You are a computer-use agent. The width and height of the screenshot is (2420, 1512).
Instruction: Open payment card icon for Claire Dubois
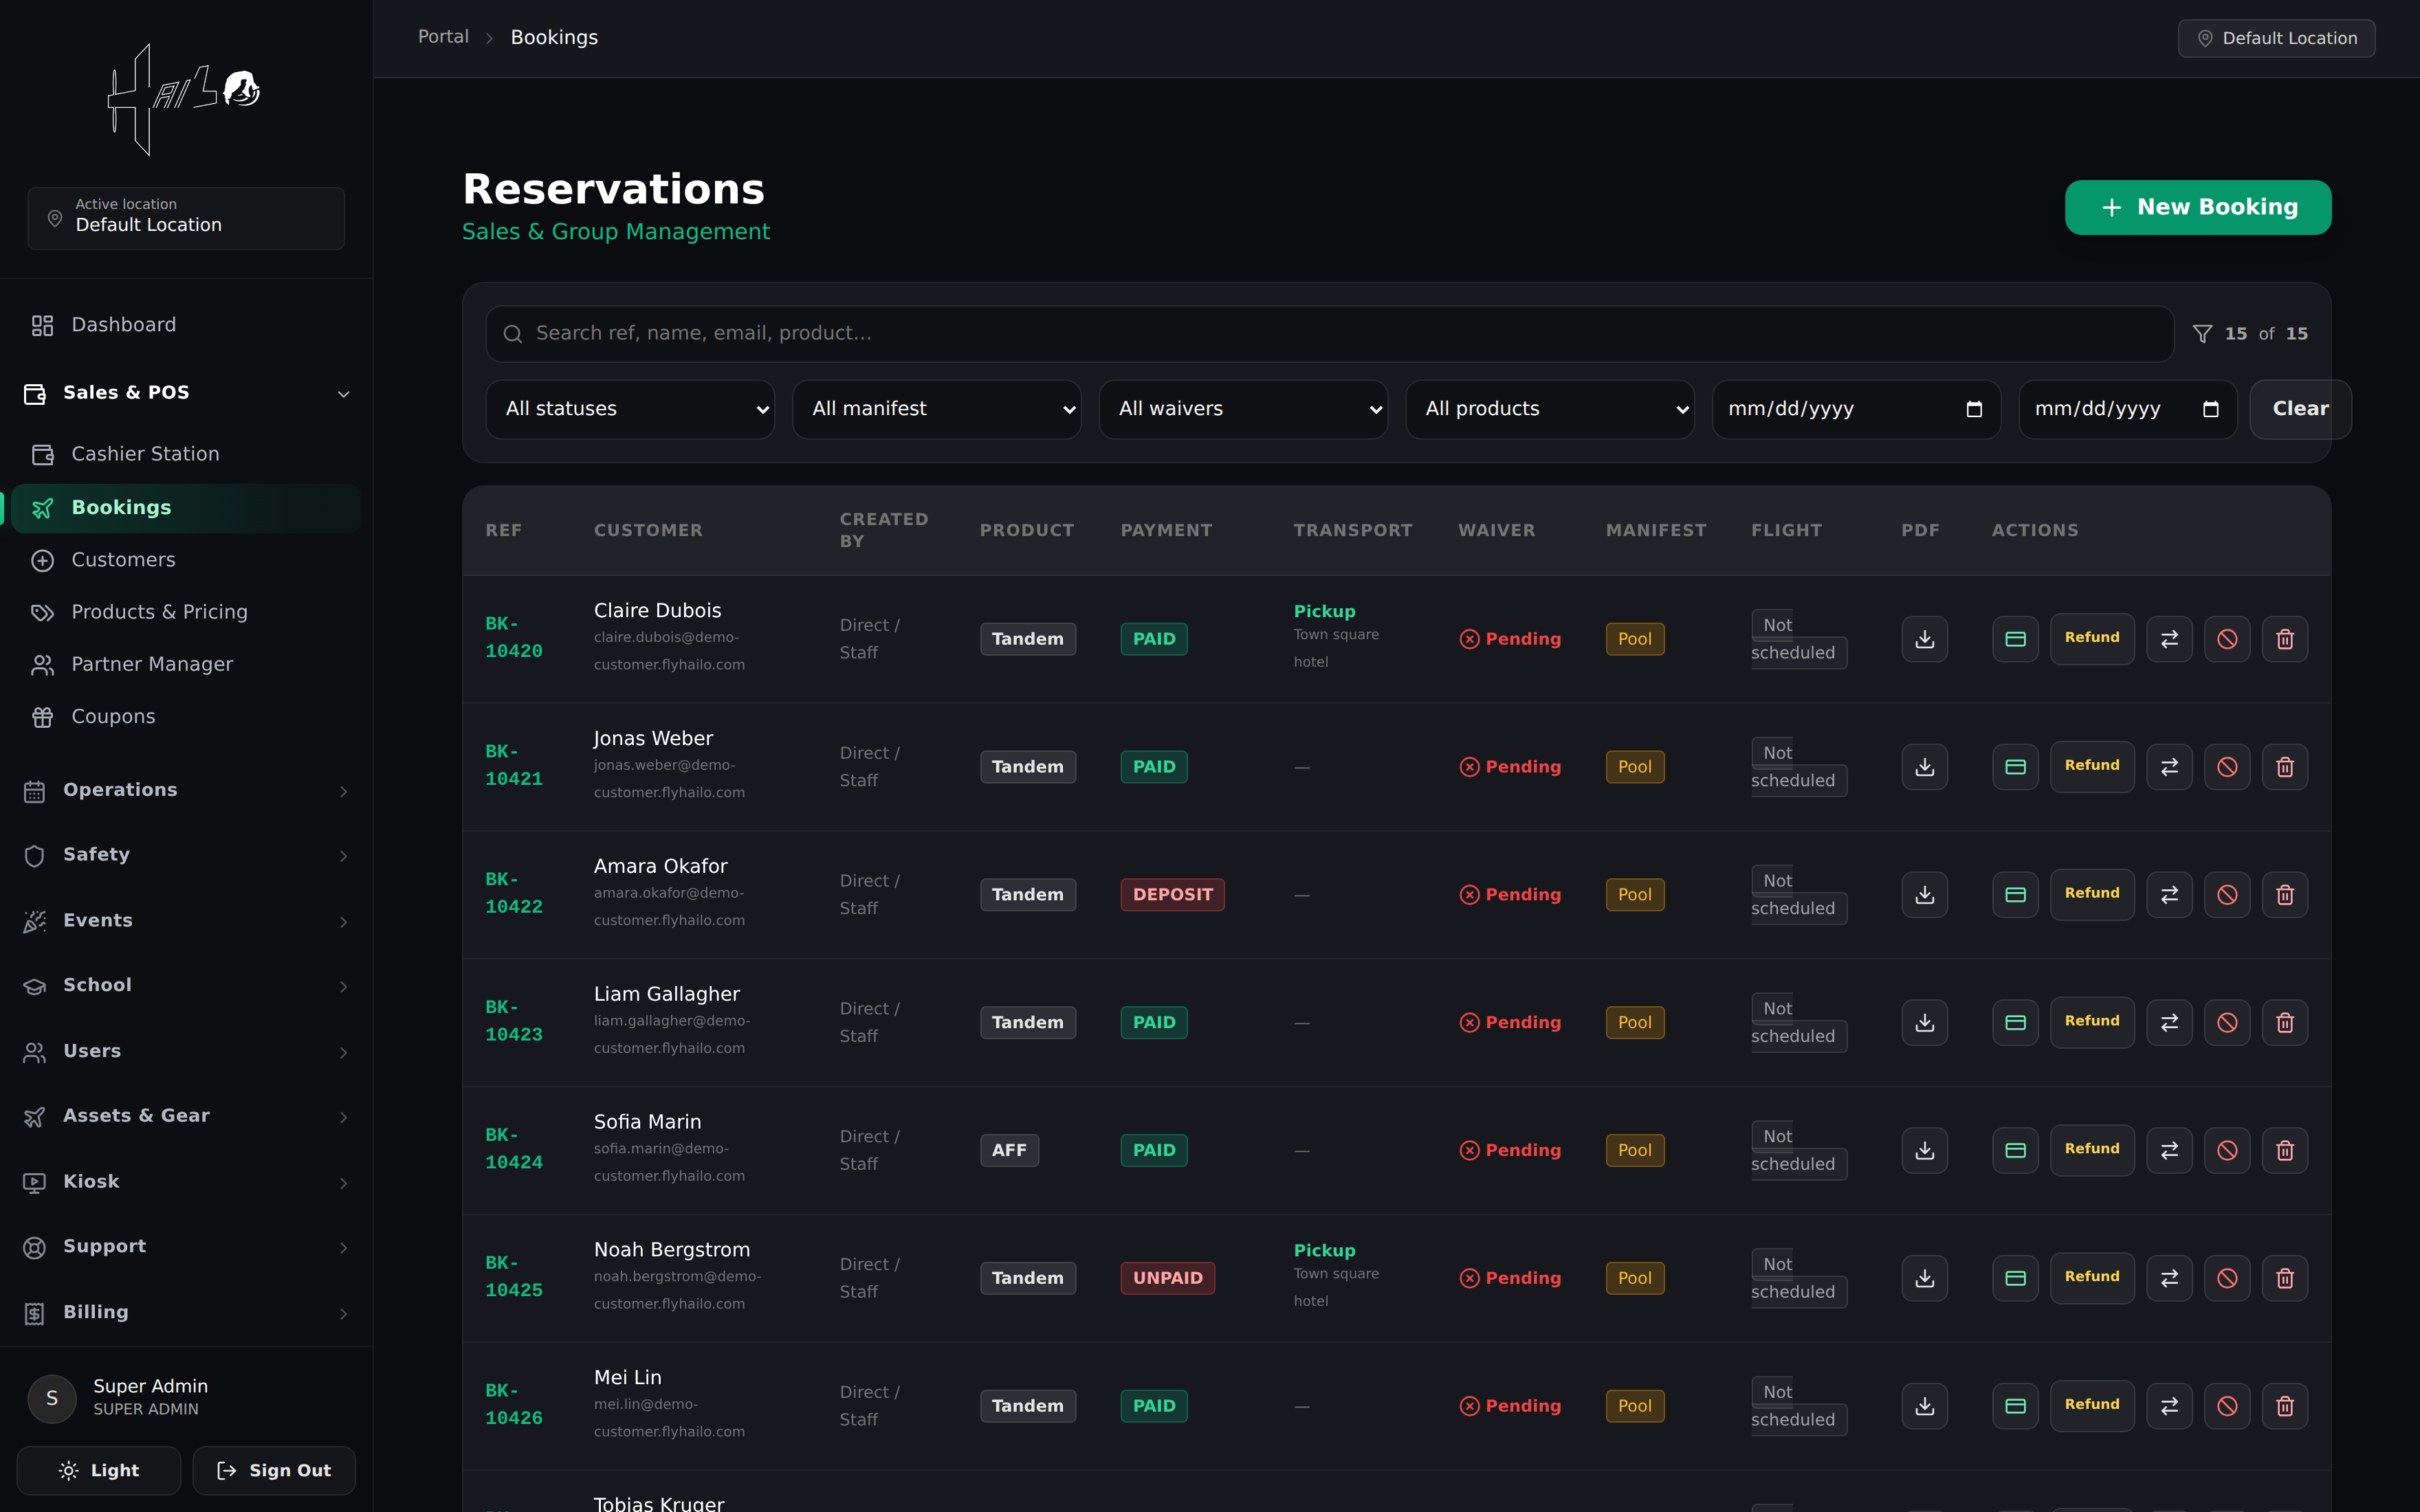(x=2015, y=639)
